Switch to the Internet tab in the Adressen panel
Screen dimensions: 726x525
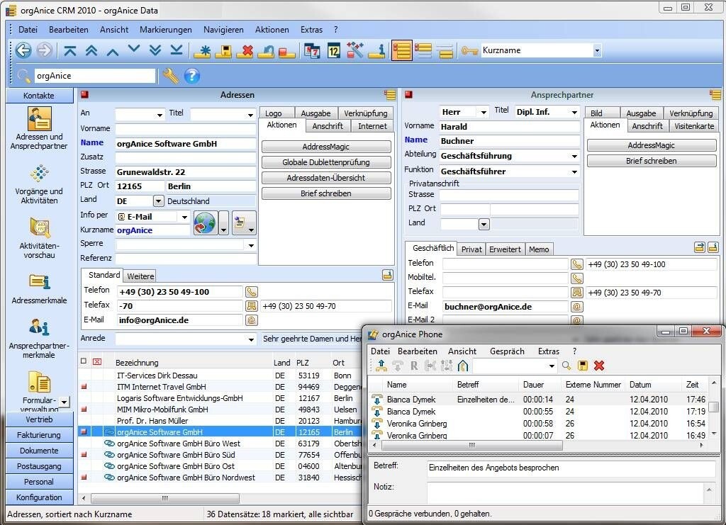point(372,125)
